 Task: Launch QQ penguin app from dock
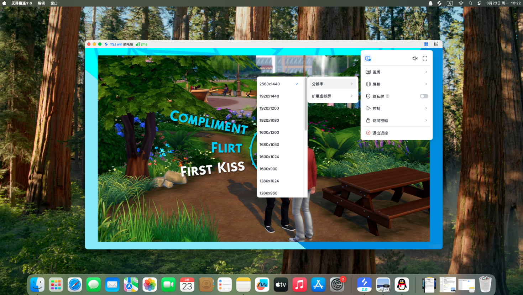[402, 285]
